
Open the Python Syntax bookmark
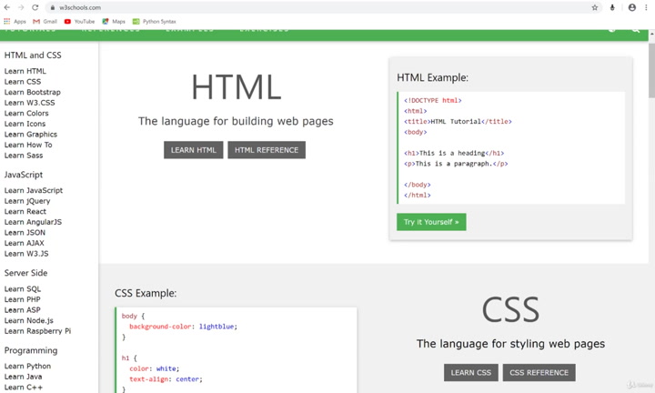click(x=154, y=21)
